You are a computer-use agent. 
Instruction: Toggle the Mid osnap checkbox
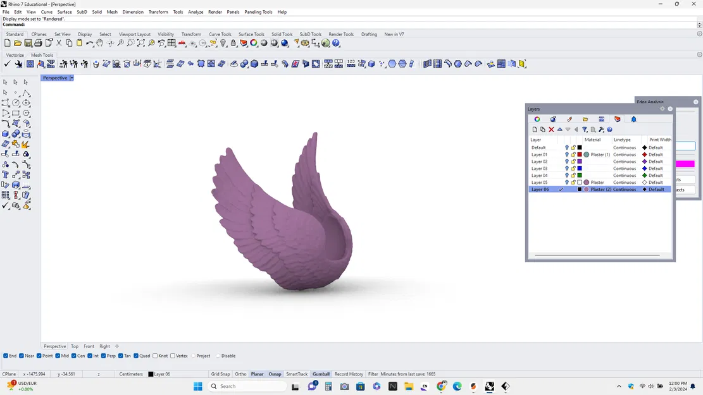[58, 356]
